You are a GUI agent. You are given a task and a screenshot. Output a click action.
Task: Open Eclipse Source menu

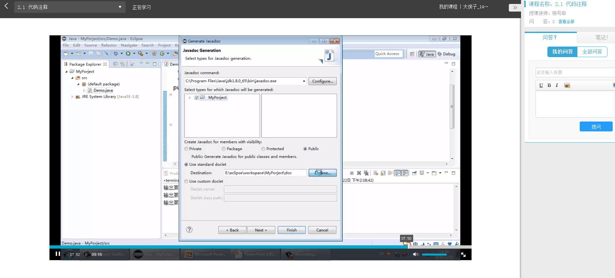[91, 45]
